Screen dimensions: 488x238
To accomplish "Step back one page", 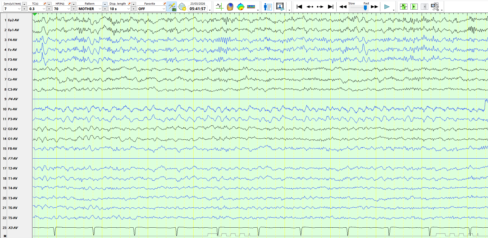I will (310, 7).
